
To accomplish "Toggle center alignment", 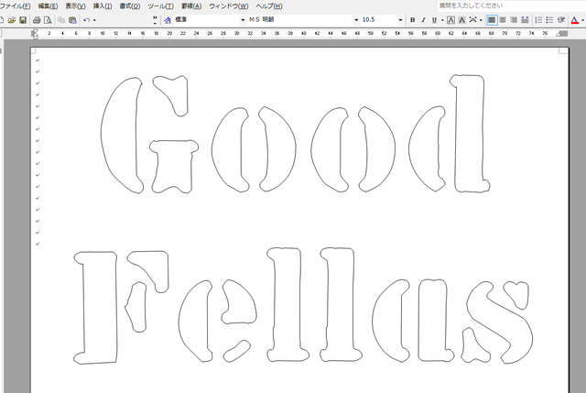I will [x=503, y=20].
